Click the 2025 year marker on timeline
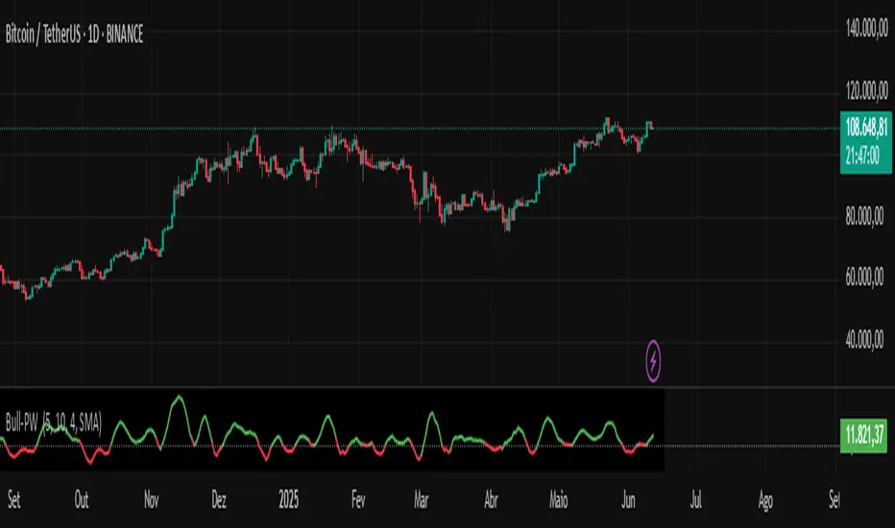 tap(289, 500)
